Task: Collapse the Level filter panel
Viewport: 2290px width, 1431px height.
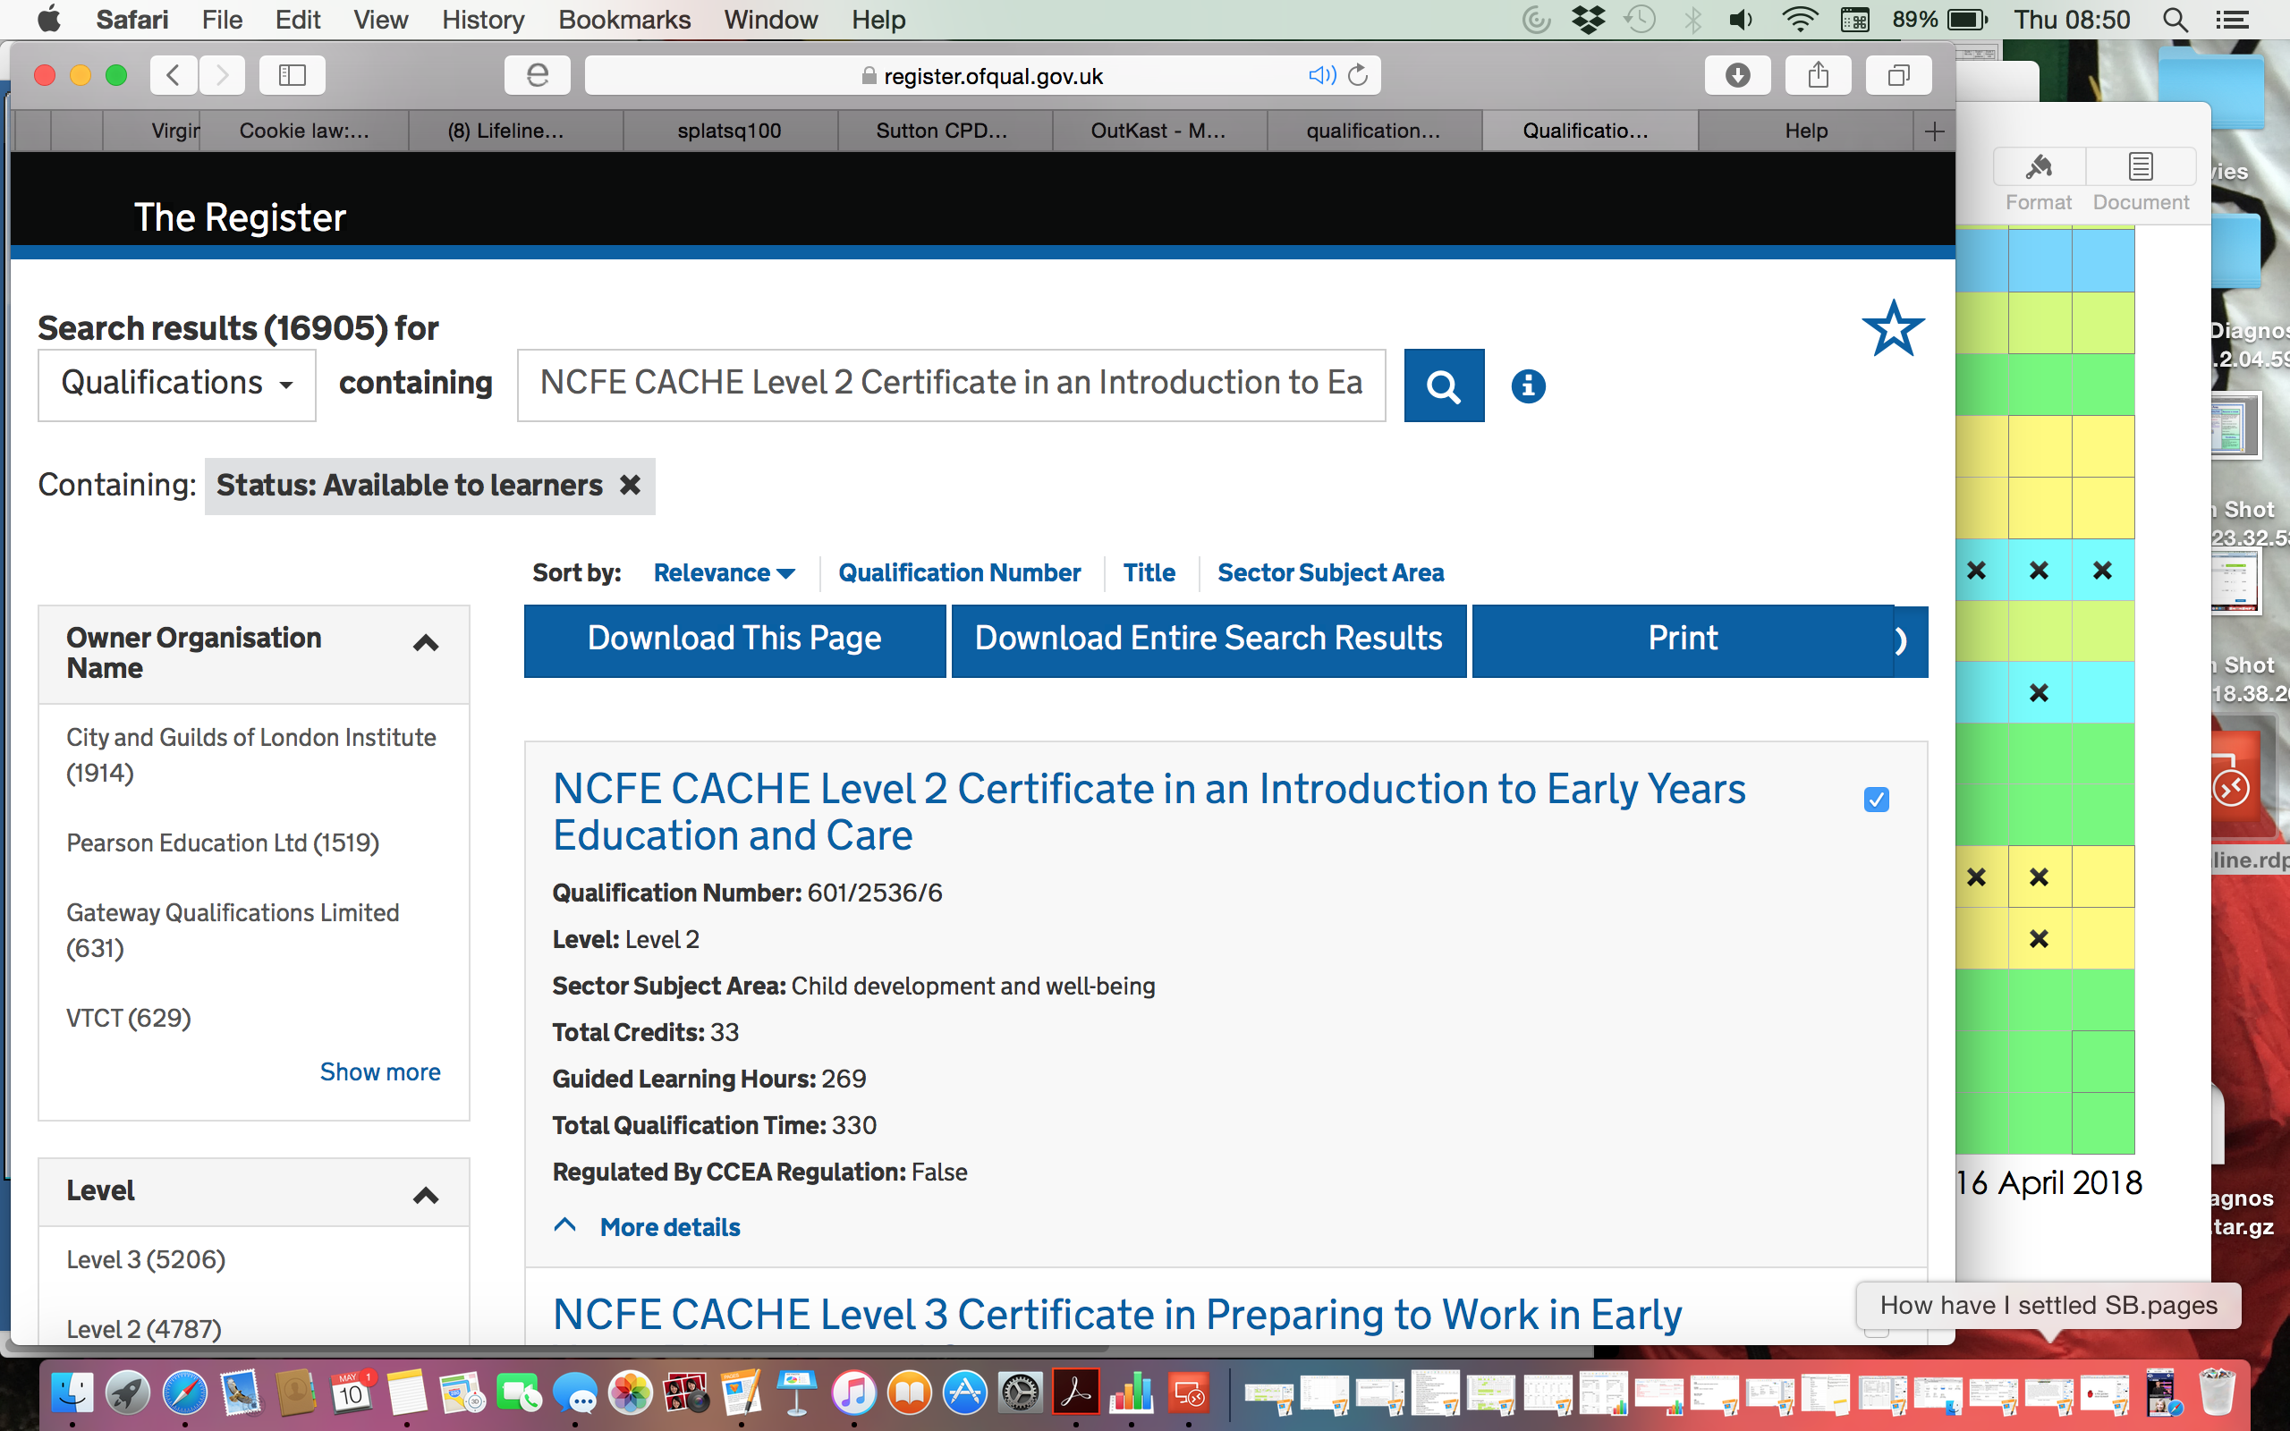Action: [426, 1197]
